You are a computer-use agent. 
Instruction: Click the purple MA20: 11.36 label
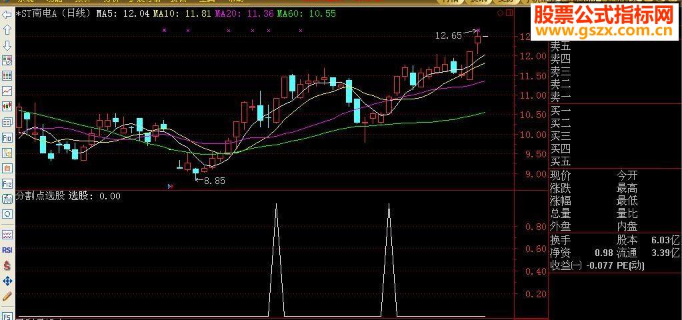coord(244,13)
